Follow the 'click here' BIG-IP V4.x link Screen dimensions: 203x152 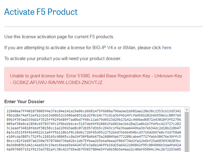pos(162,48)
